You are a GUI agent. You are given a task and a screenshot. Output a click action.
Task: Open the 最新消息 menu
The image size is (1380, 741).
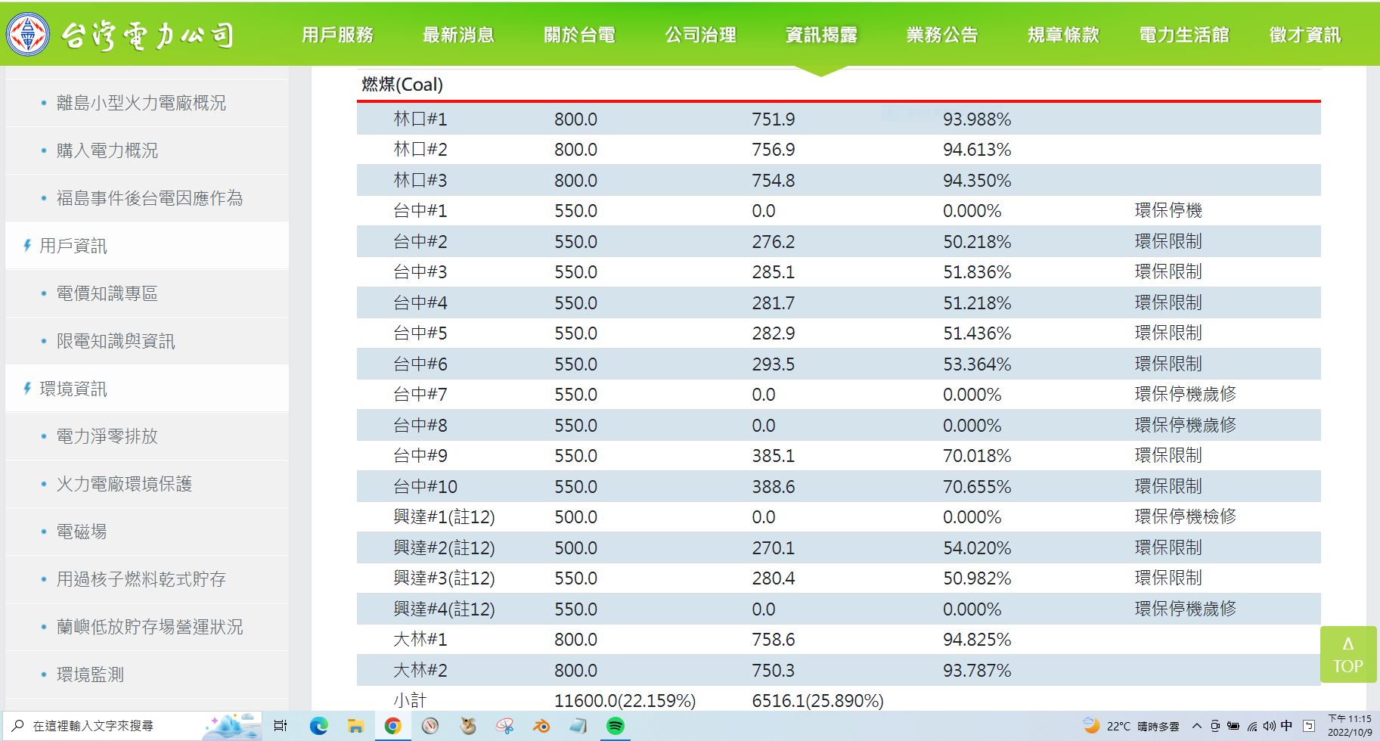pos(458,35)
